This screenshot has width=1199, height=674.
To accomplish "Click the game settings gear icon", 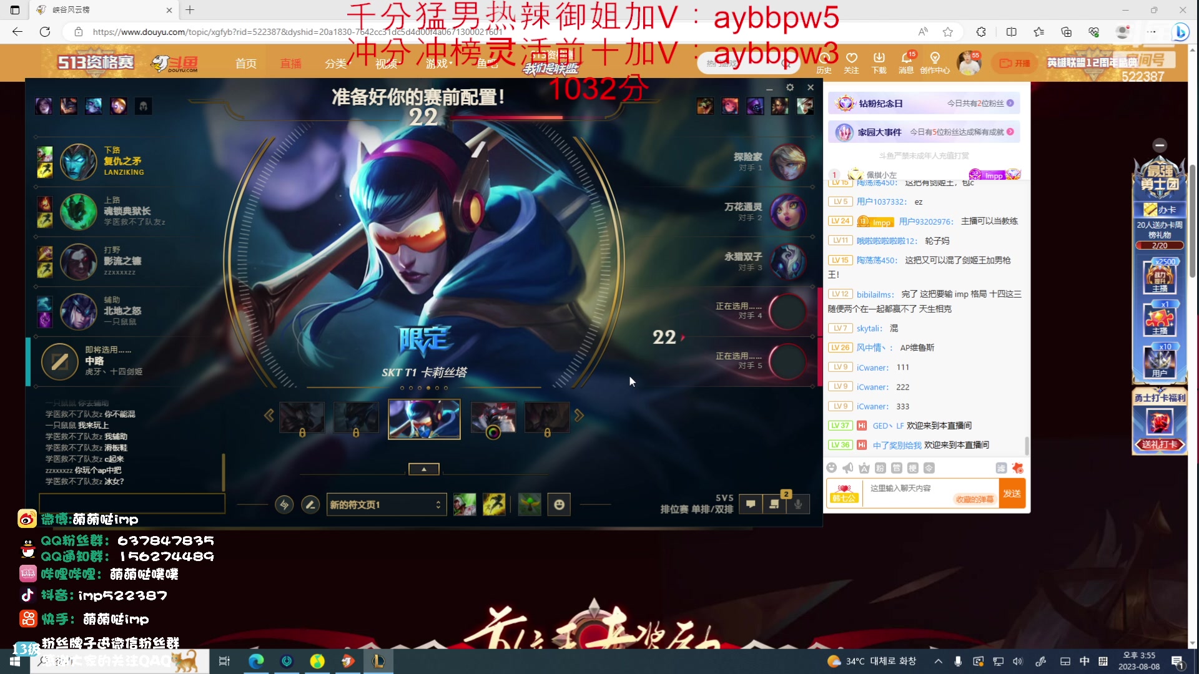I will (790, 87).
